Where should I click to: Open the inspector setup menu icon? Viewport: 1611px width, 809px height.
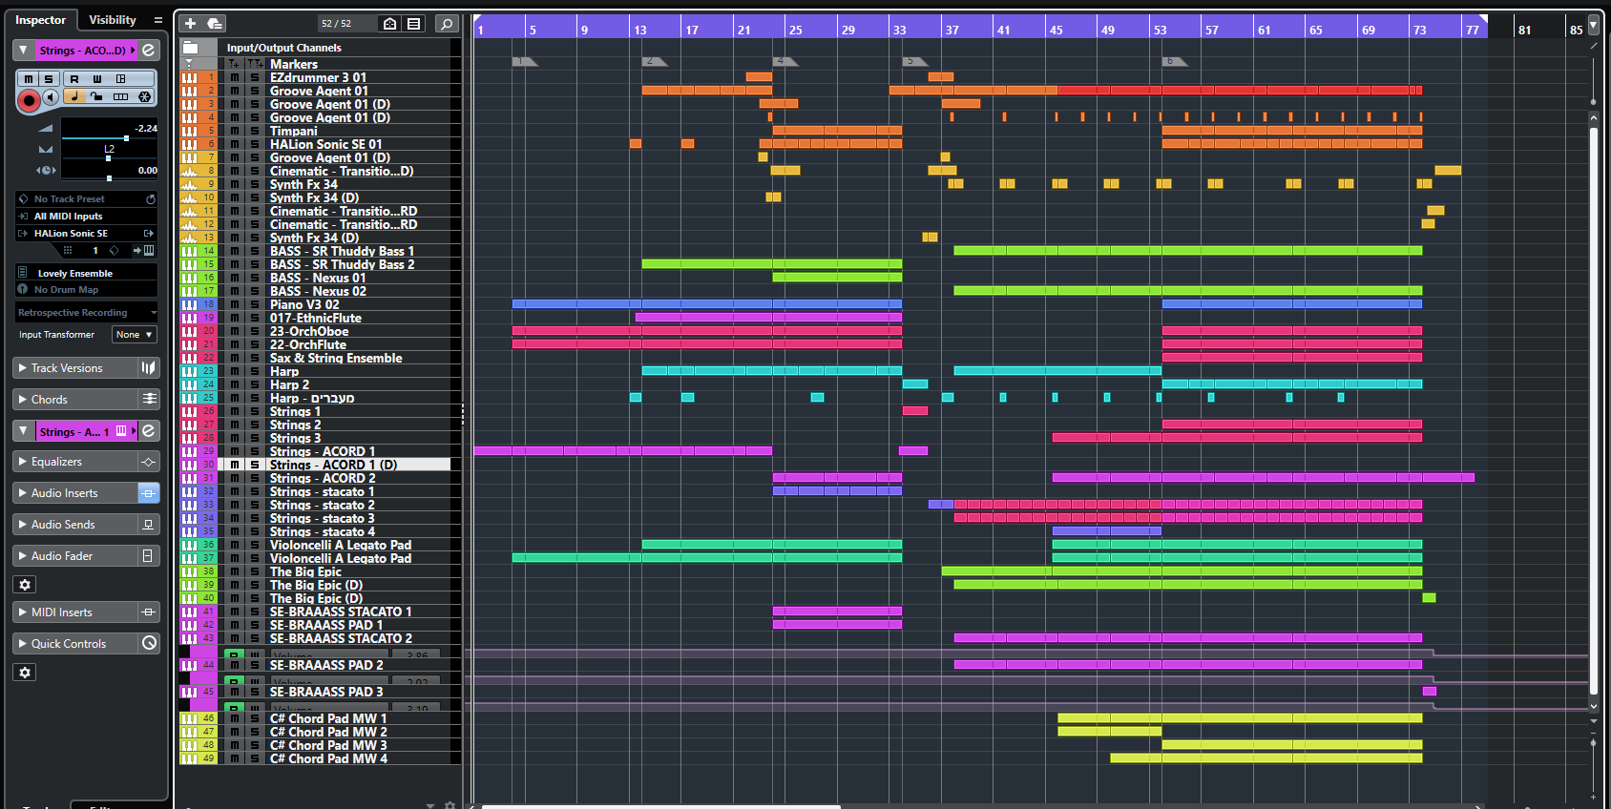click(158, 20)
